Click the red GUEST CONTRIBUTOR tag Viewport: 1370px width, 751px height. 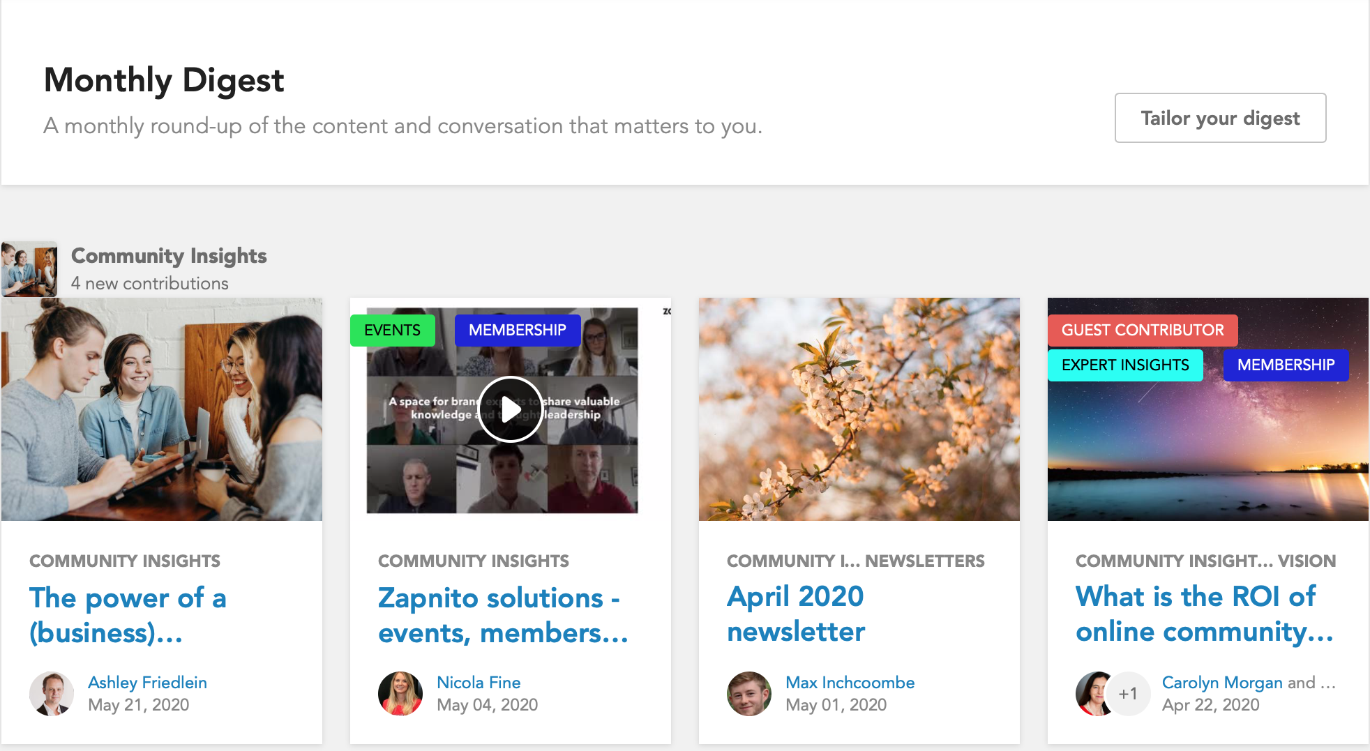[1143, 331]
